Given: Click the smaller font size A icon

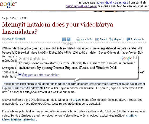Looking at the screenshot, I should point(64,39).
